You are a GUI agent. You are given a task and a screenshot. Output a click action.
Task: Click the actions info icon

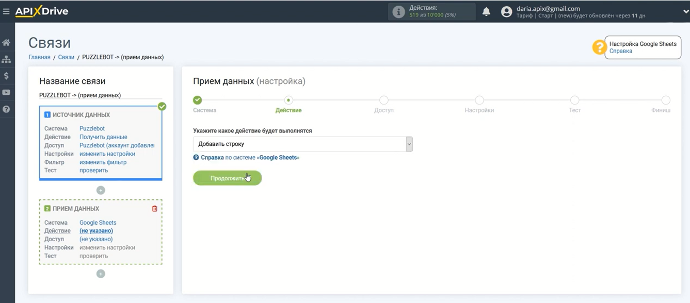pos(398,12)
